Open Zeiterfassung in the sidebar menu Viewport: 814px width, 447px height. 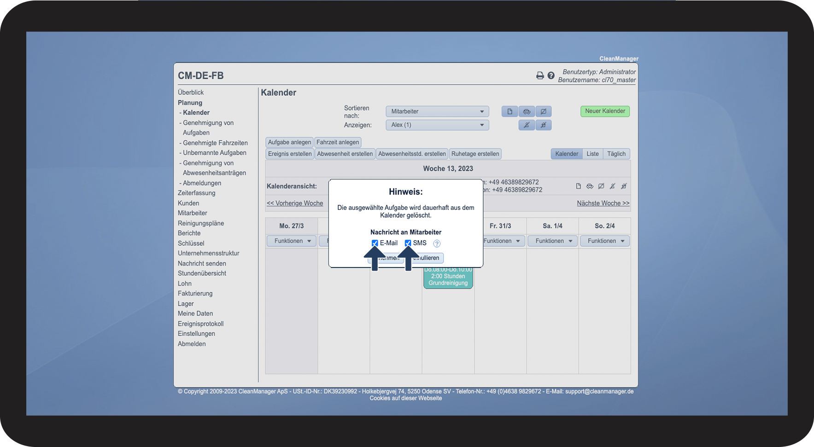click(x=197, y=193)
